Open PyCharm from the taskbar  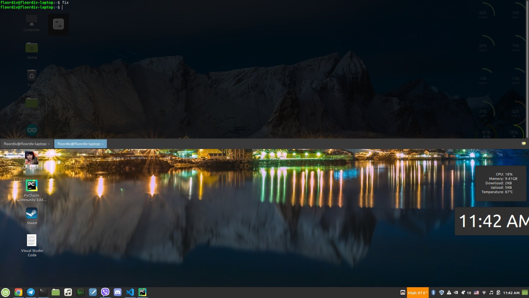(x=142, y=292)
